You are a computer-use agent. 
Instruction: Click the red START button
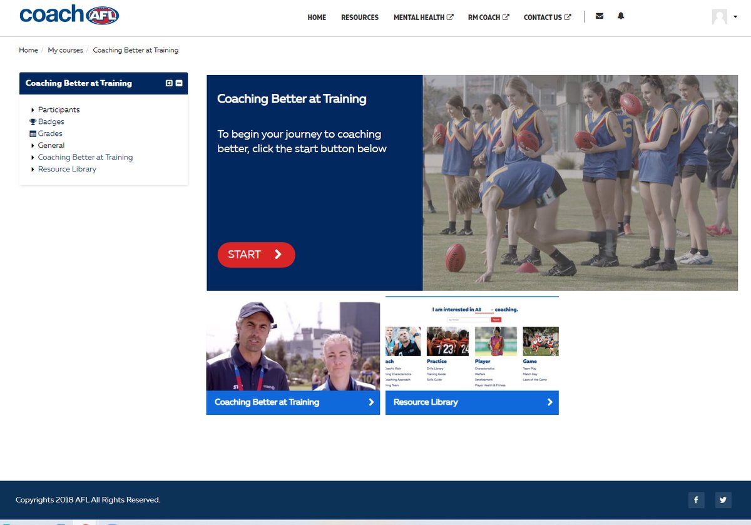pyautogui.click(x=256, y=255)
